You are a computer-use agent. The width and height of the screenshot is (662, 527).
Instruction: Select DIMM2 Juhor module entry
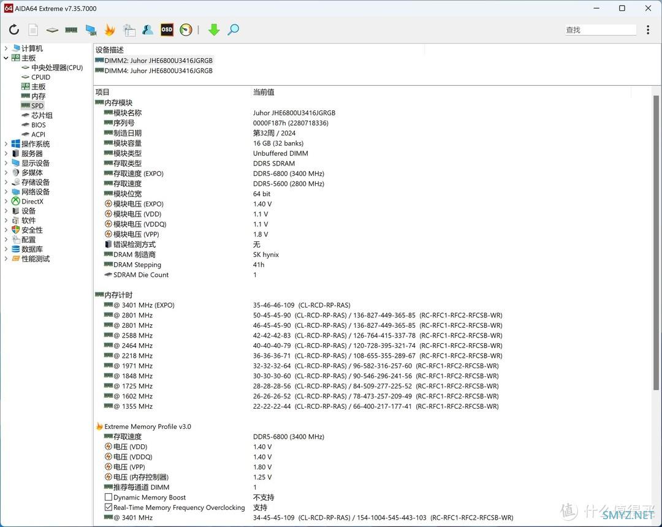point(154,60)
